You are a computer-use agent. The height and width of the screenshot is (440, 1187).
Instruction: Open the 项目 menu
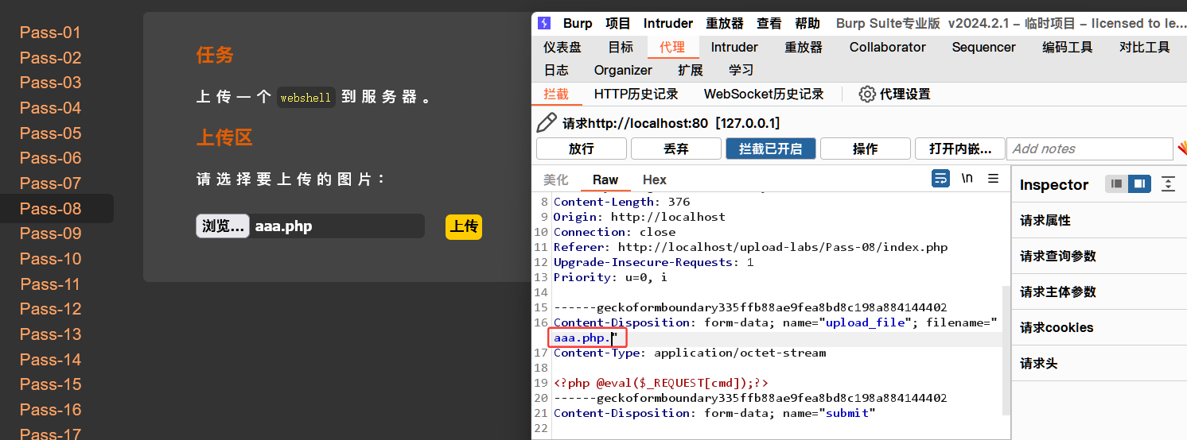coord(618,23)
